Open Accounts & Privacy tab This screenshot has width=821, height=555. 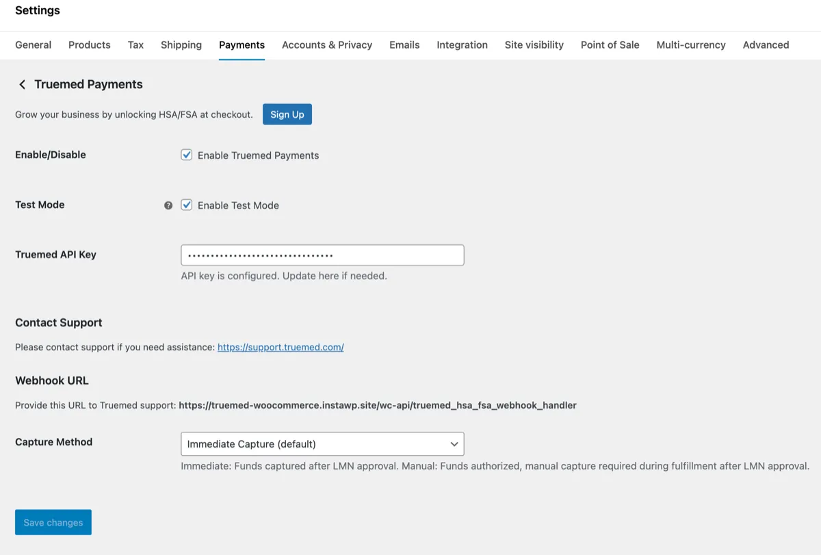(x=327, y=44)
